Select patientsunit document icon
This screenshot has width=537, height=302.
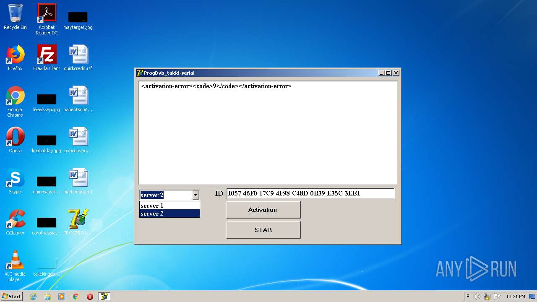point(78,99)
